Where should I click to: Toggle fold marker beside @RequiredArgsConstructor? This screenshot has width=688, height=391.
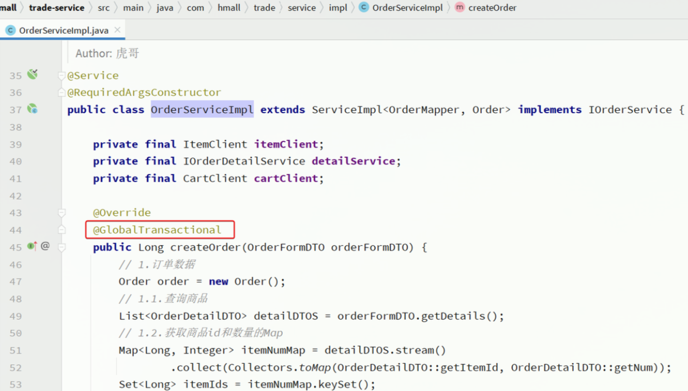[x=62, y=92]
